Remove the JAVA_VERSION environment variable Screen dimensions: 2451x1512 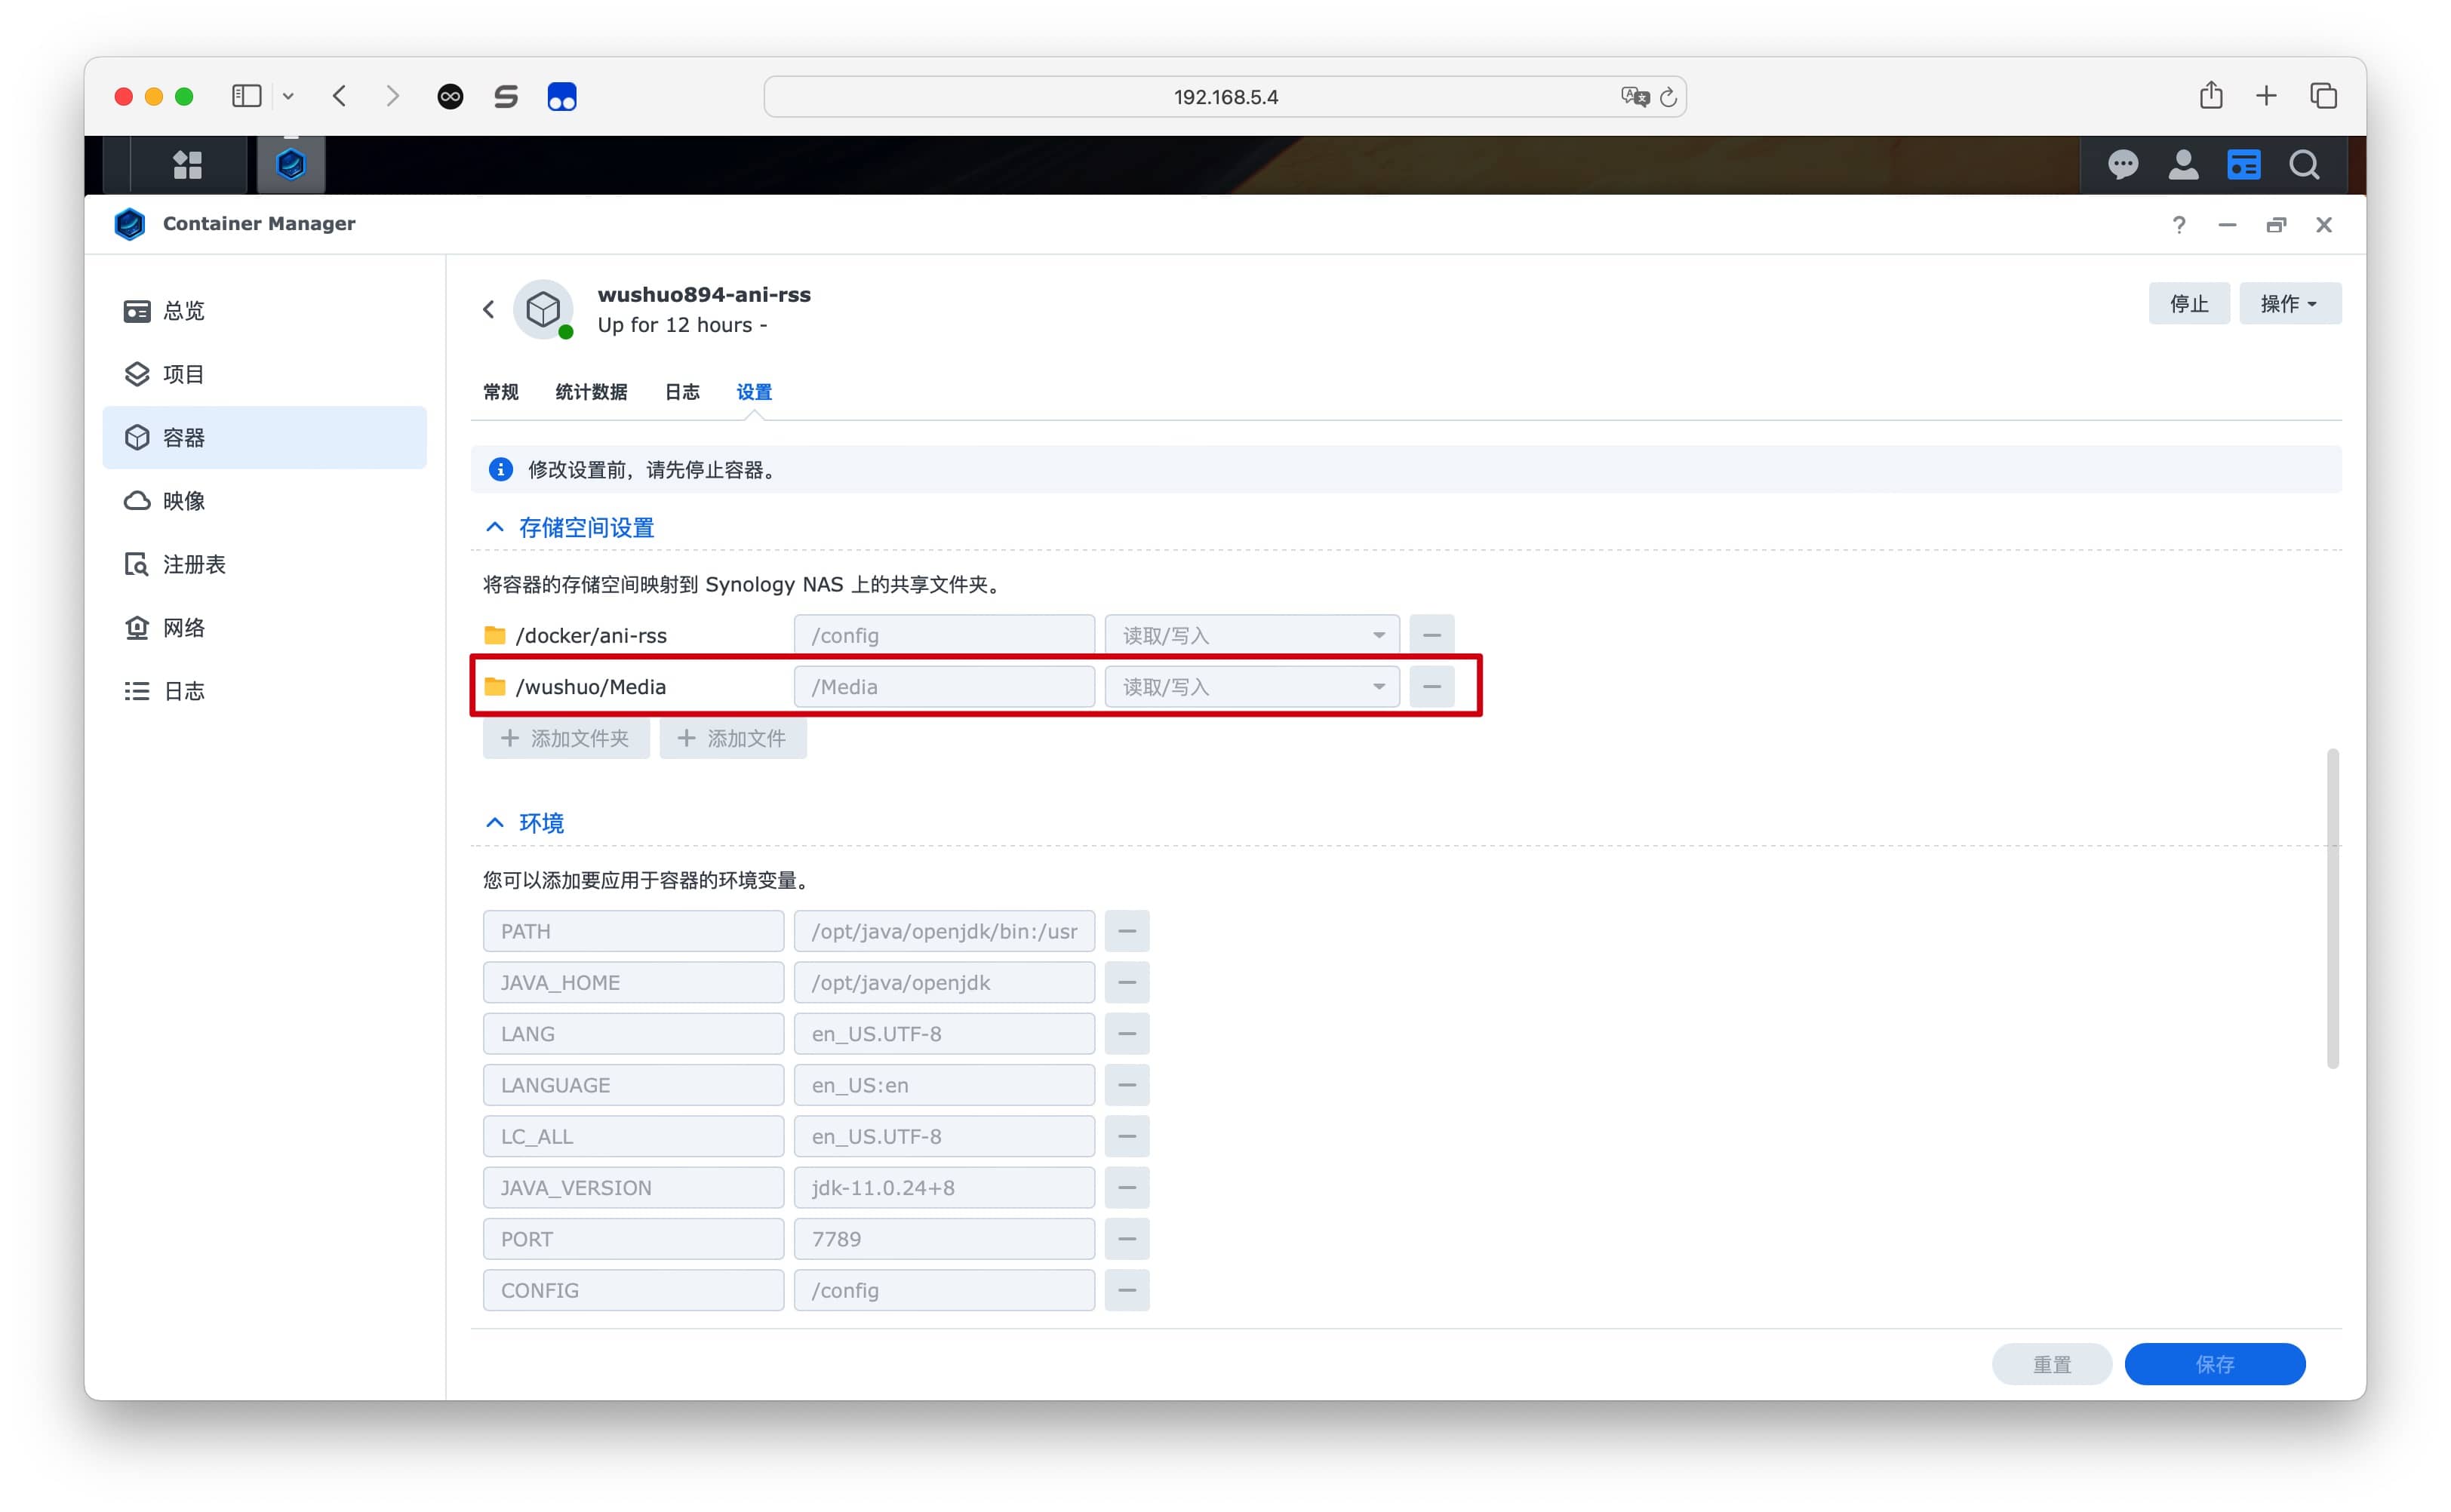(x=1126, y=1187)
